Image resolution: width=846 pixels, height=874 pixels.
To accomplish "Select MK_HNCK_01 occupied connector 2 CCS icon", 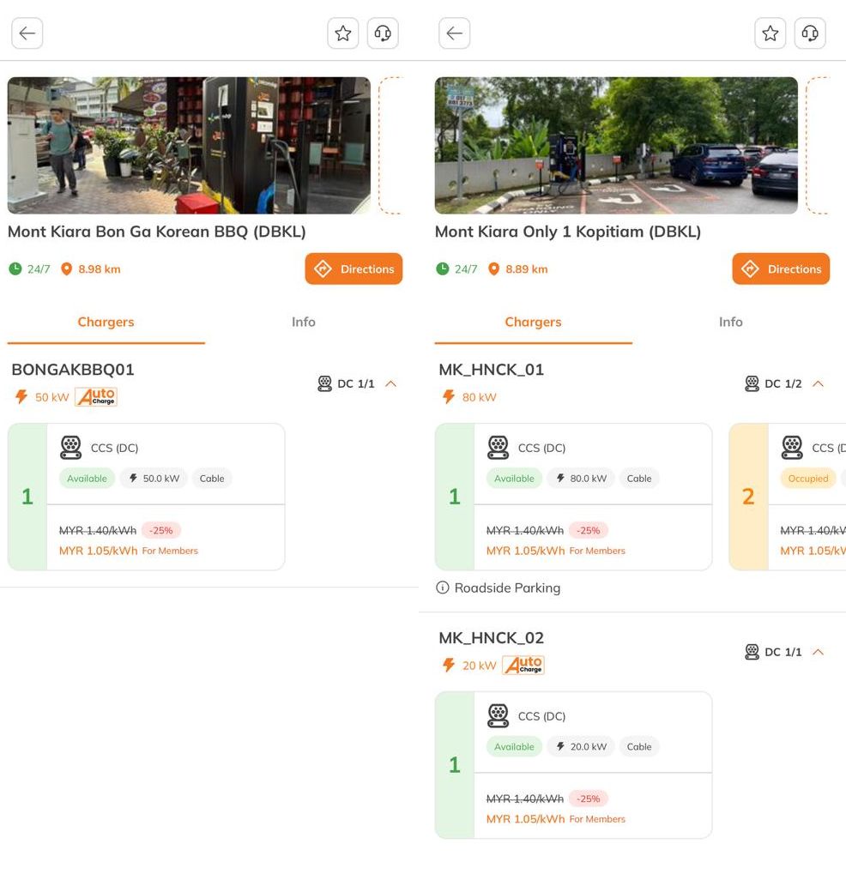I will [792, 448].
